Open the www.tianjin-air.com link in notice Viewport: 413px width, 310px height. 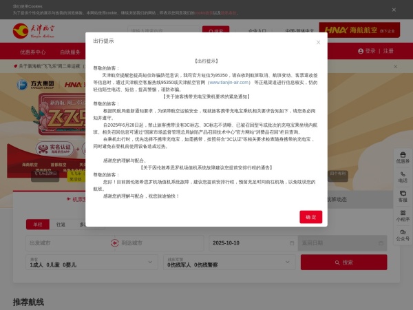(x=229, y=82)
